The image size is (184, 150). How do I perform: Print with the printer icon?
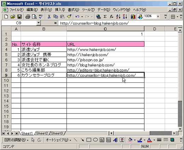click(x=28, y=17)
